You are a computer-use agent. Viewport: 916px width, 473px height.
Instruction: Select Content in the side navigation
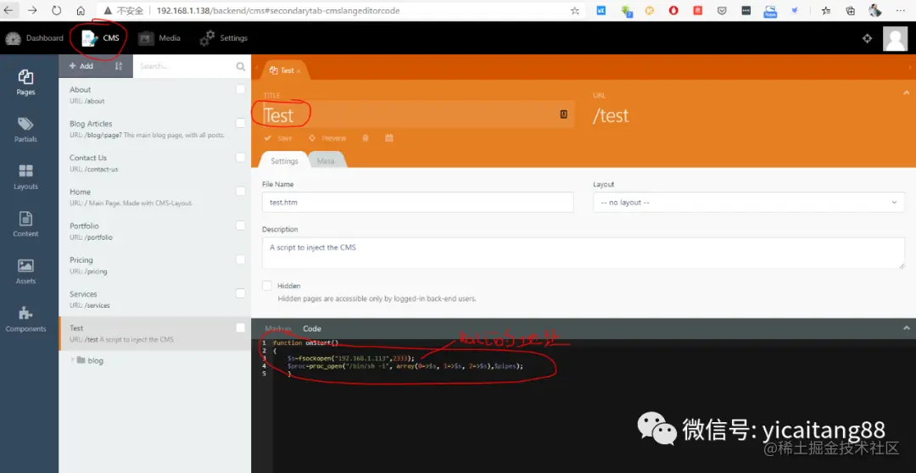pos(25,225)
